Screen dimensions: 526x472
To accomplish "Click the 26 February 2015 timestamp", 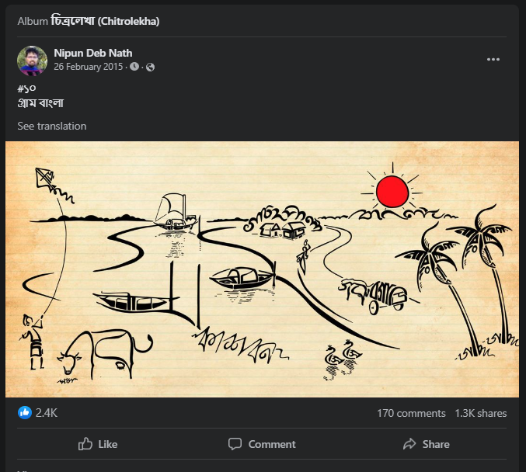I will (x=85, y=68).
